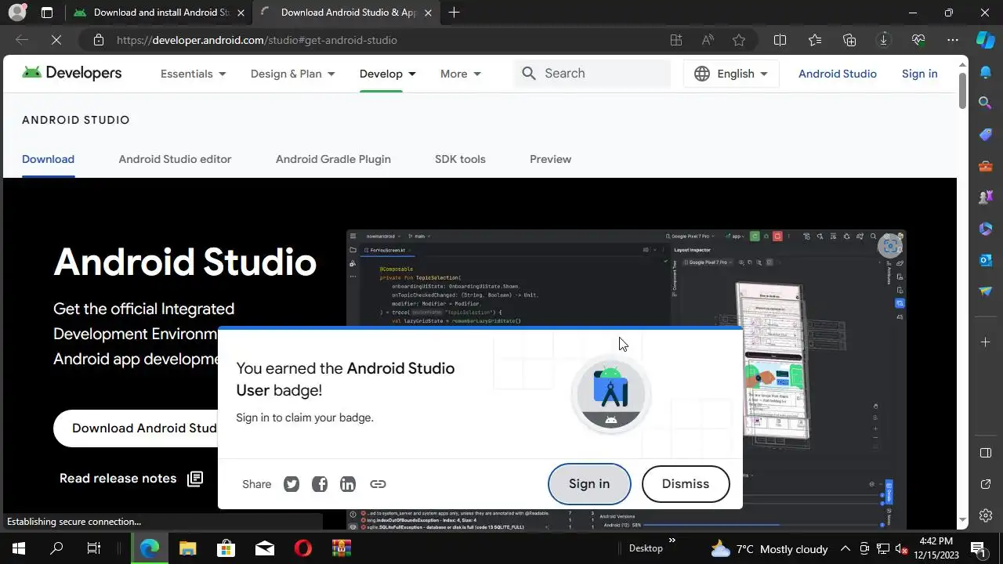Open the English language selector
Image resolution: width=1003 pixels, height=564 pixels.
(731, 74)
